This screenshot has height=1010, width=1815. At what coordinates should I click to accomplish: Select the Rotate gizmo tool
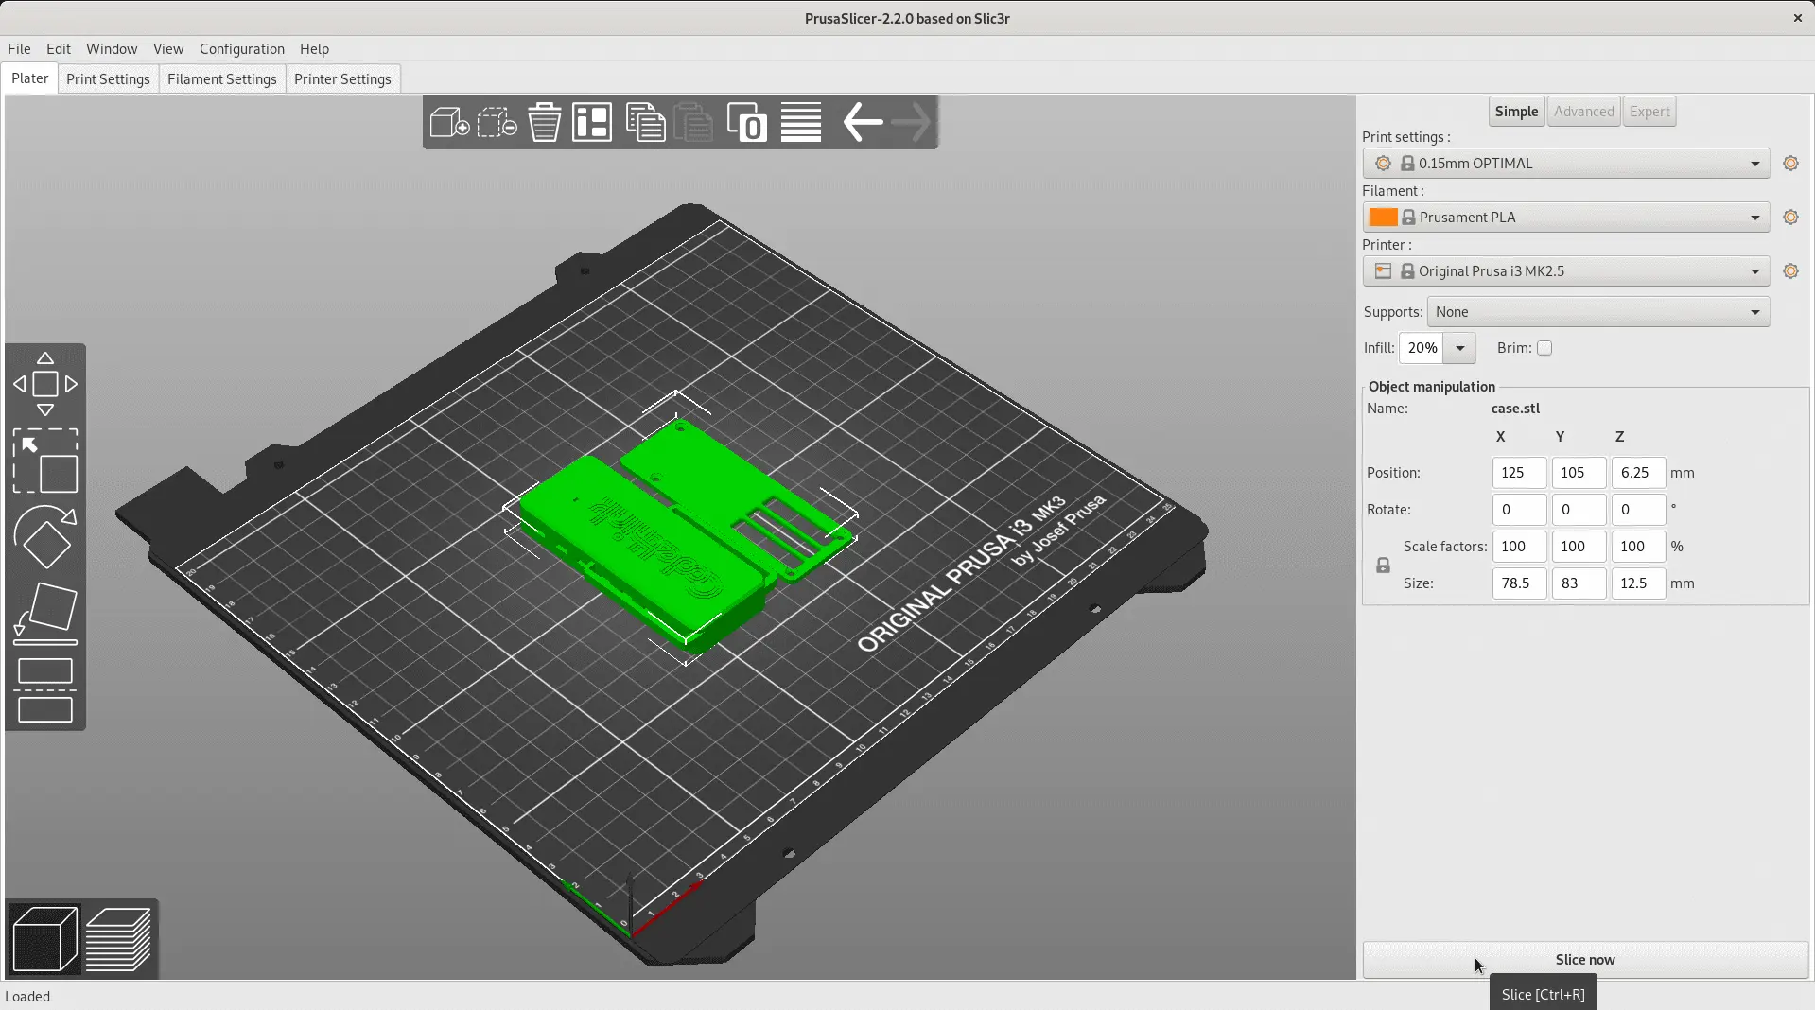pos(45,536)
